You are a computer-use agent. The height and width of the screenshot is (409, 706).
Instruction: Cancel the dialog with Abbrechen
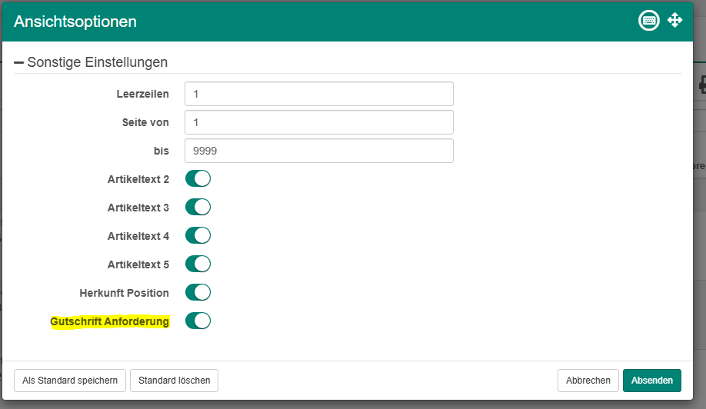tap(588, 381)
